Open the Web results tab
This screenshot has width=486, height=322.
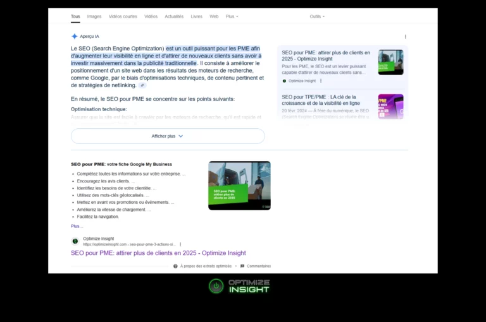point(214,16)
